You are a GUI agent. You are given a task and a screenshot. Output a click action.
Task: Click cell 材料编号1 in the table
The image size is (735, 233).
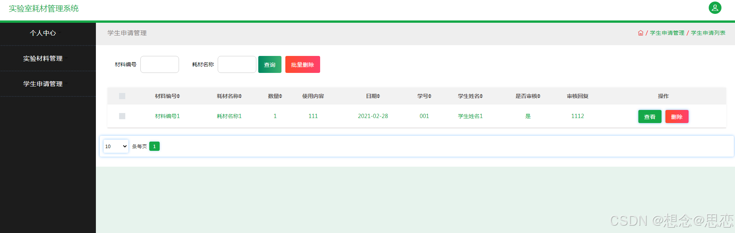pos(167,116)
